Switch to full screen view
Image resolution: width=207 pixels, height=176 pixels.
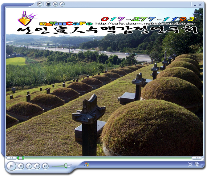[190, 164]
